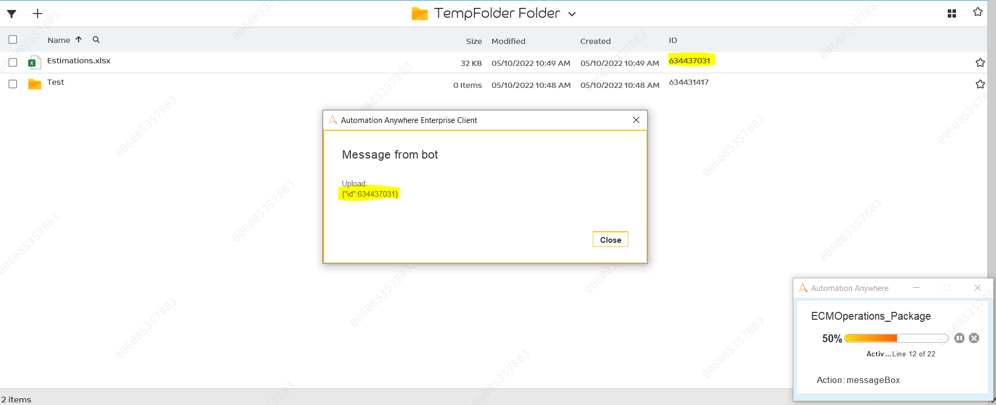
Task: Click the Message from bot heading
Action: click(x=390, y=155)
